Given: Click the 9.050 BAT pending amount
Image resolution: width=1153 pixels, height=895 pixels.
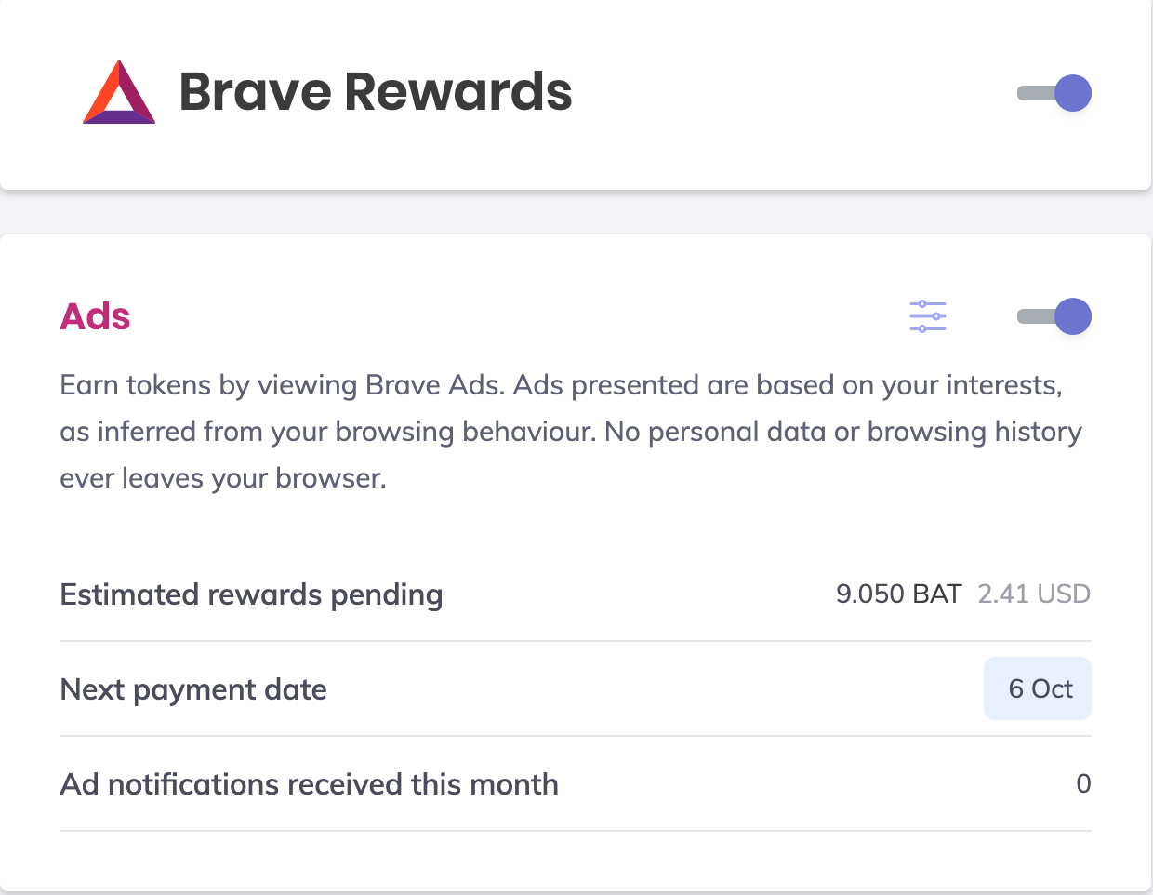Looking at the screenshot, I should [x=898, y=594].
